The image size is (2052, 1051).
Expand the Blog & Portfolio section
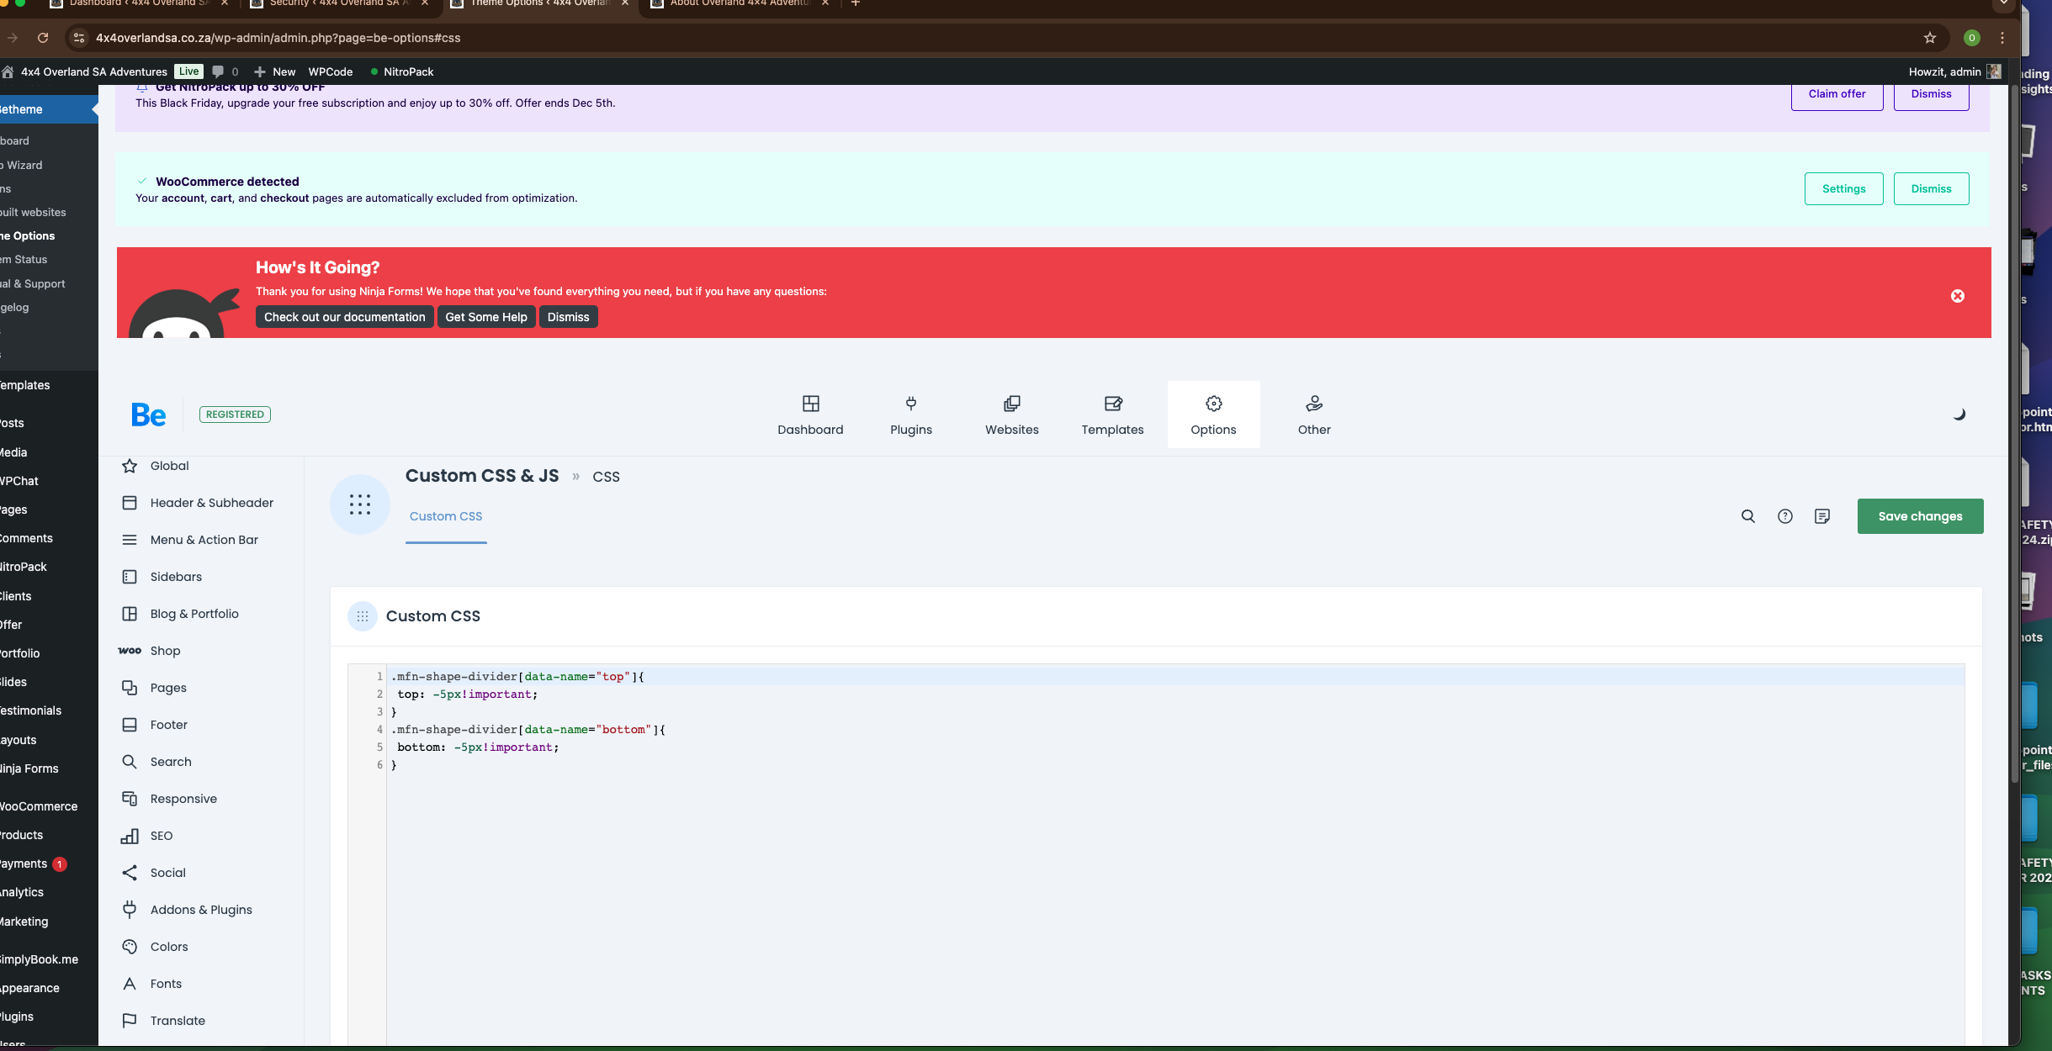coord(194,614)
